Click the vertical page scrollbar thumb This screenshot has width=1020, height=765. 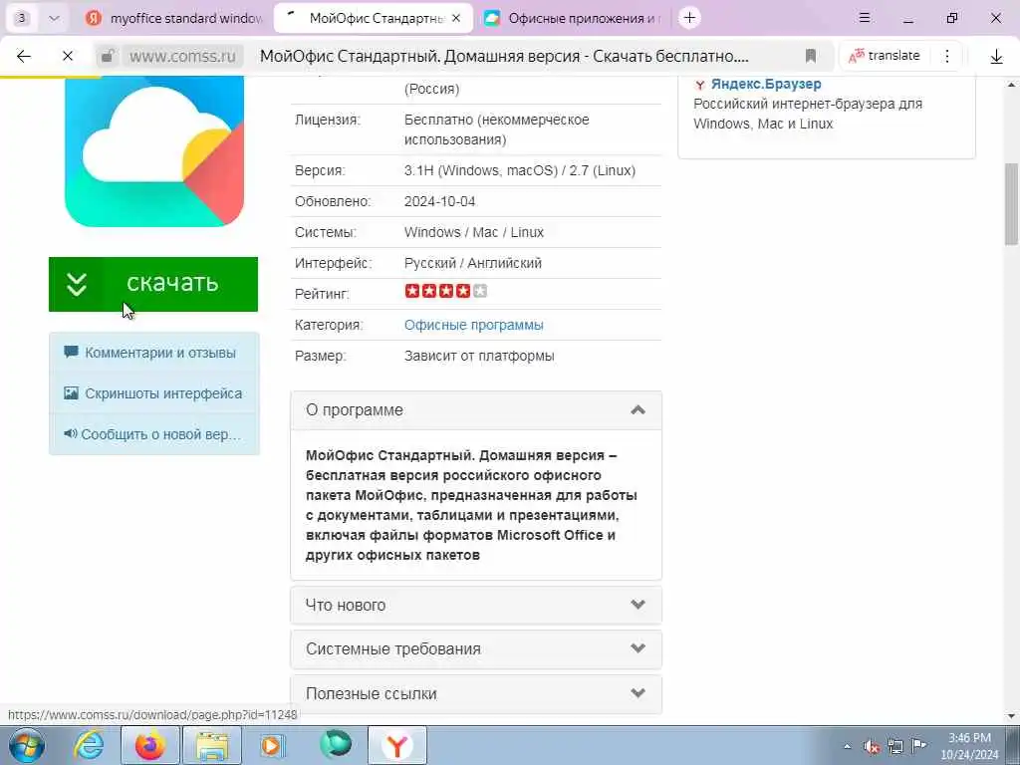(x=1012, y=203)
